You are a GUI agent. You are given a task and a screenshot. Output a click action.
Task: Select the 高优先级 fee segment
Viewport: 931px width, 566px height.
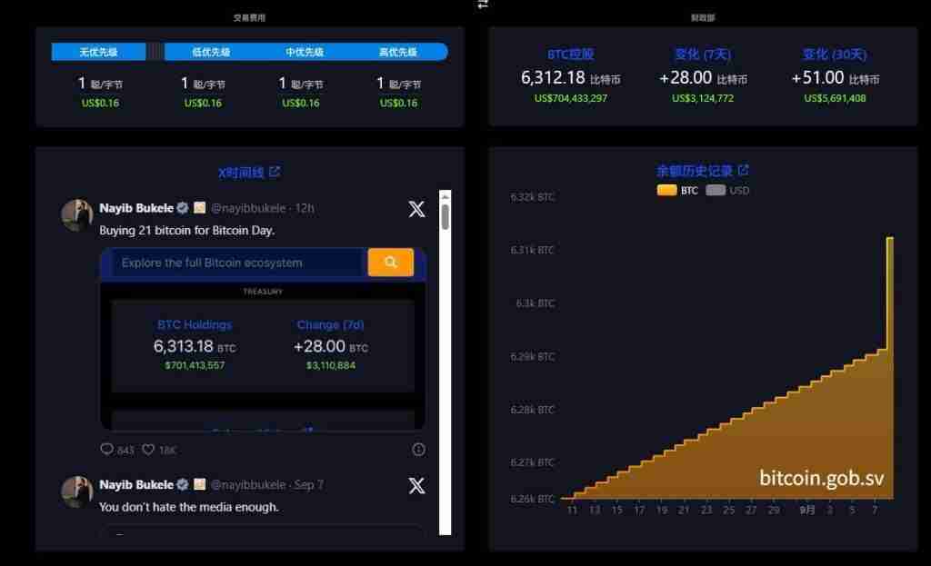point(397,52)
